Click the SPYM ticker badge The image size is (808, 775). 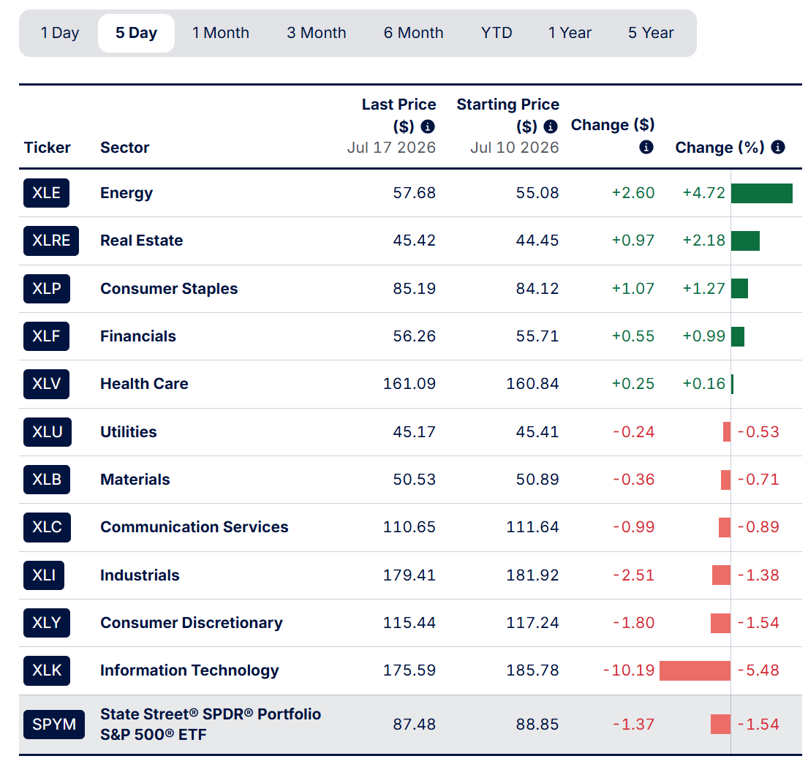[x=54, y=725]
